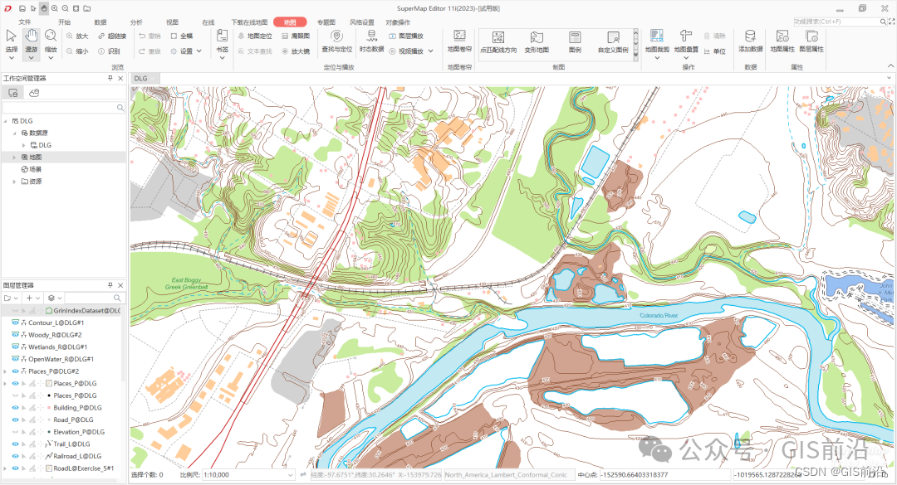The image size is (897, 485).
Task: Expand the RoadL@Exercise_5#1 layer
Action: tap(6, 468)
